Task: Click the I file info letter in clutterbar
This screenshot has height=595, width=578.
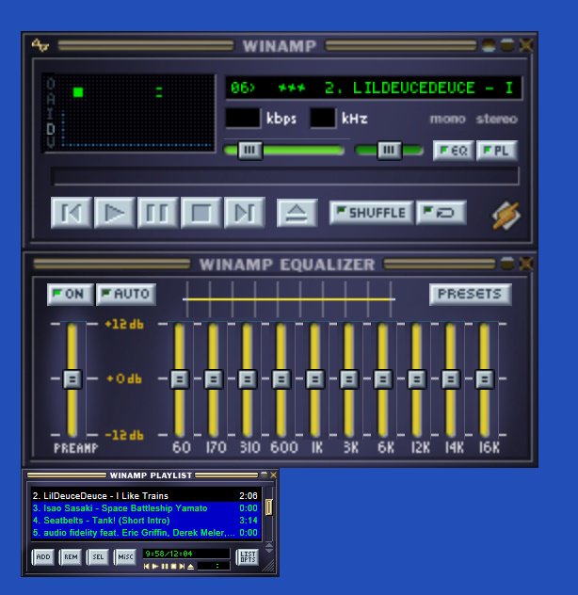Action: 51,114
